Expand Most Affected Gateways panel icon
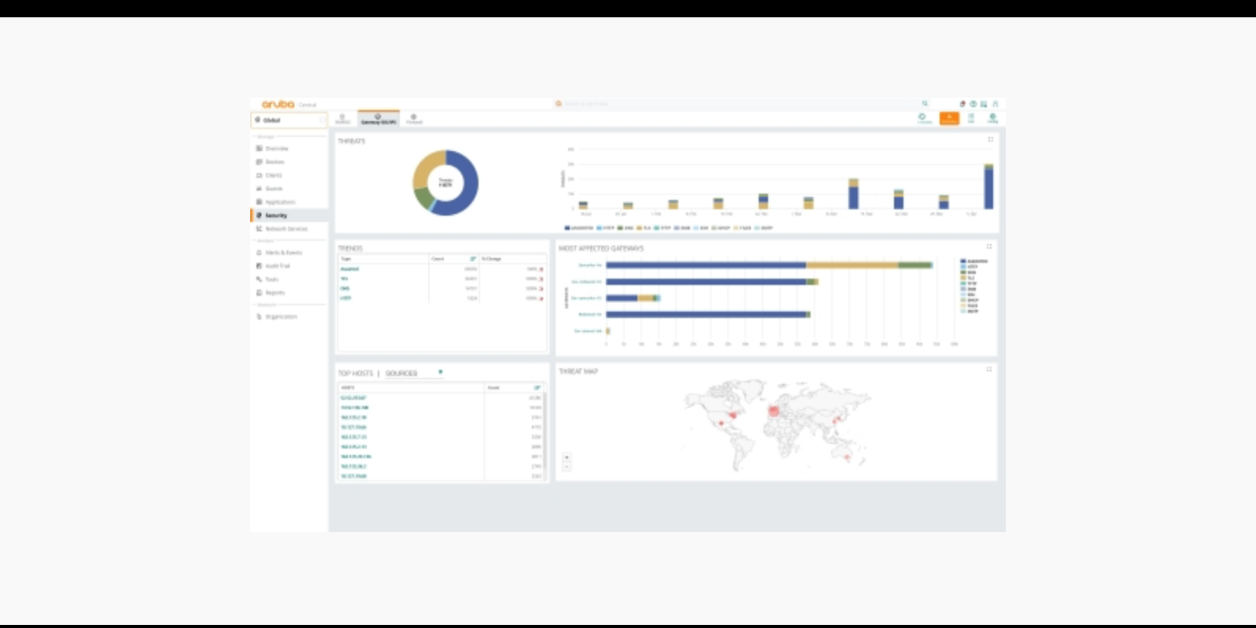The width and height of the screenshot is (1256, 628). 989,246
